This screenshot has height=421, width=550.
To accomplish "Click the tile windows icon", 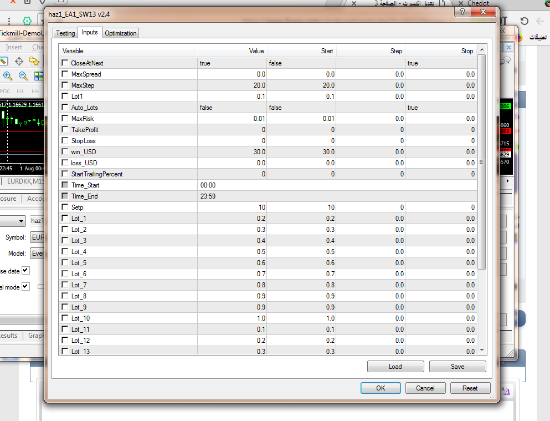I will 38,76.
